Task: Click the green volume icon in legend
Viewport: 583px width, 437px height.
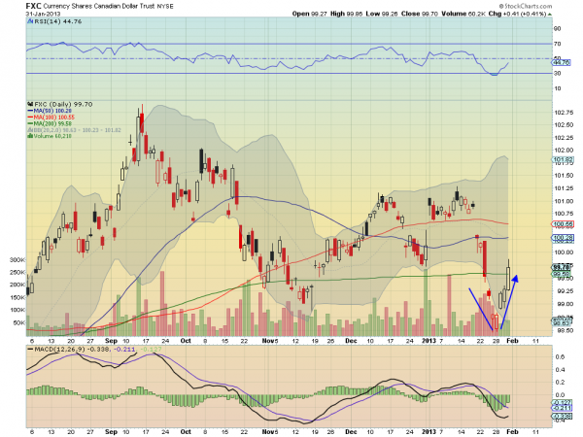Action: [30, 136]
